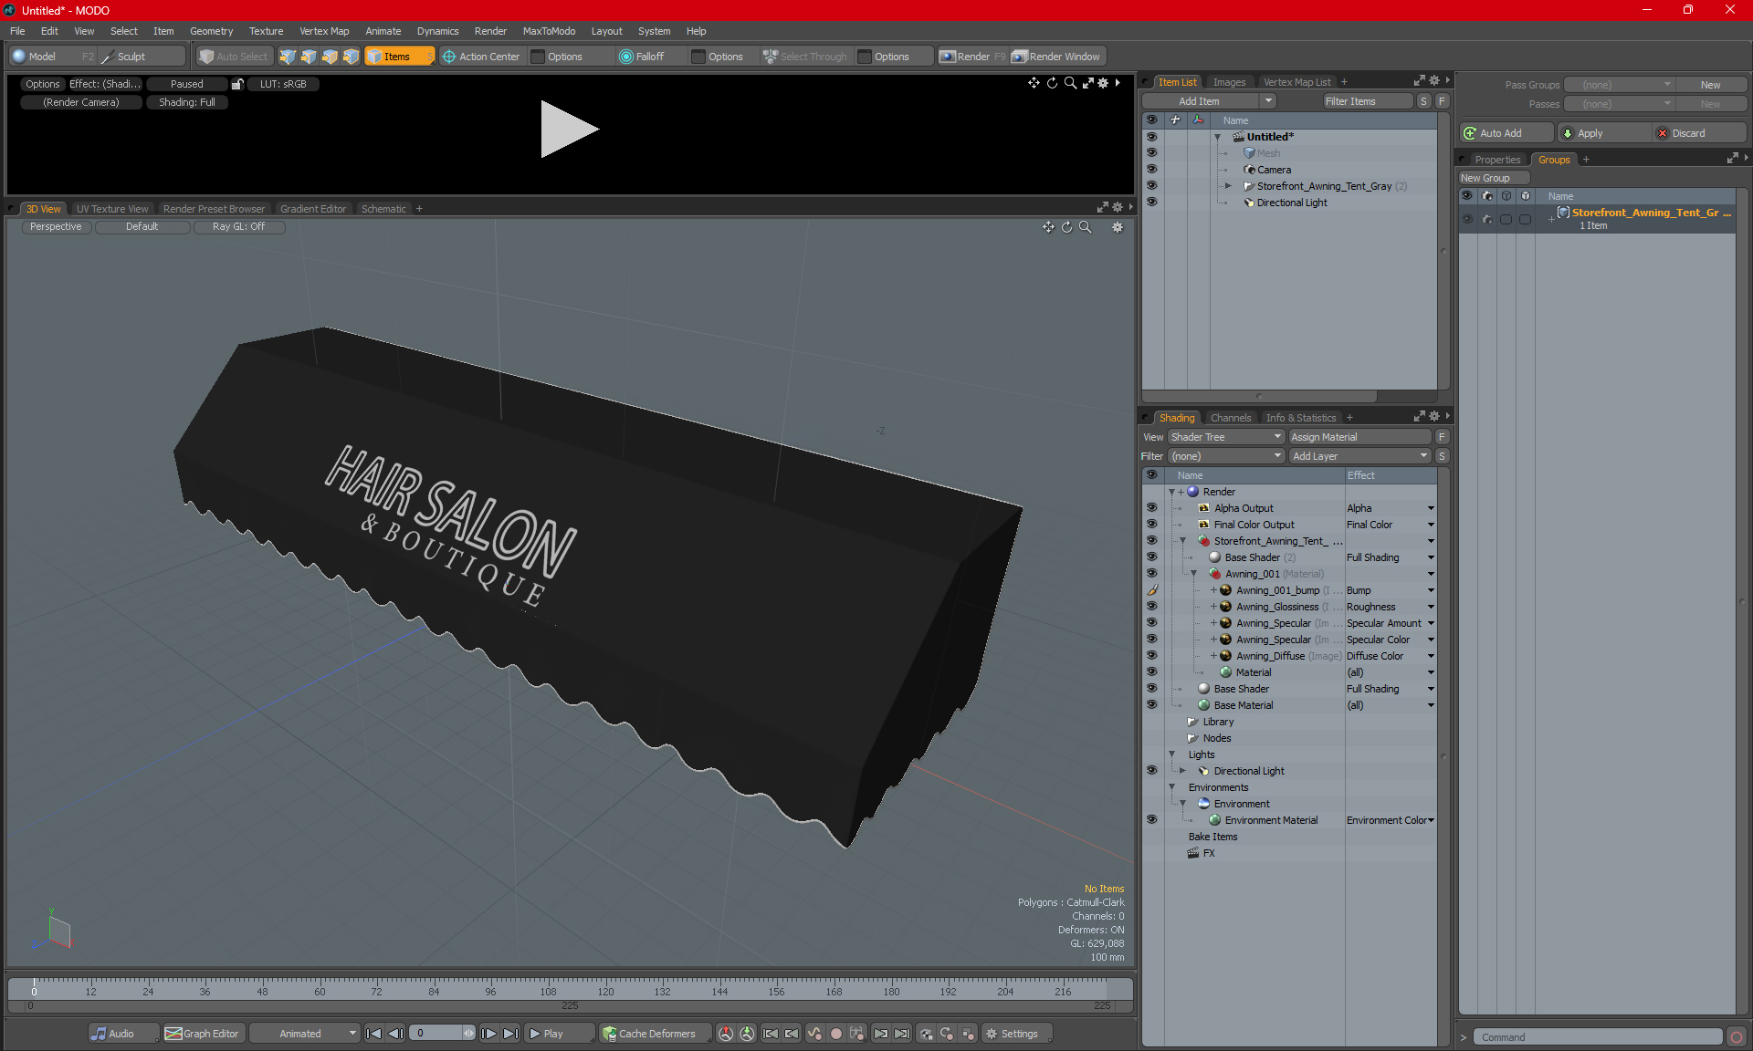Select Vertices component mode icon
This screenshot has height=1051, width=1753.
(288, 57)
